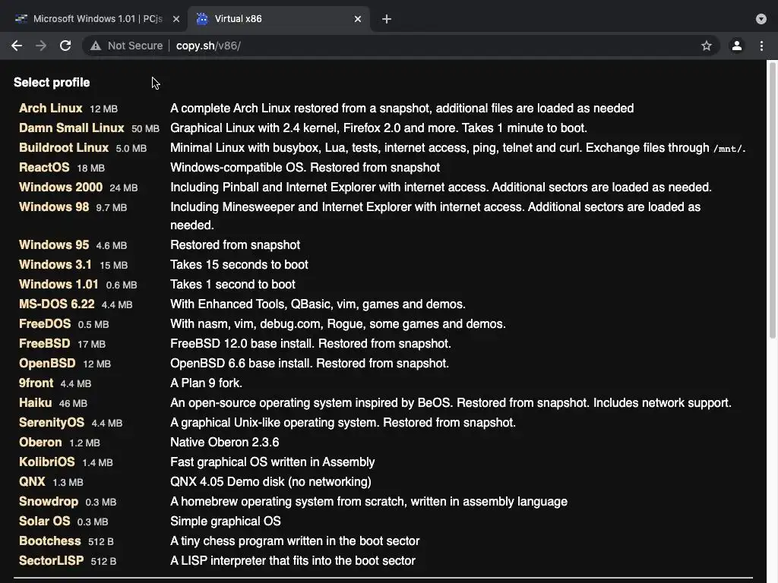Close the Virtual x86 tab
The width and height of the screenshot is (778, 583).
(x=358, y=19)
